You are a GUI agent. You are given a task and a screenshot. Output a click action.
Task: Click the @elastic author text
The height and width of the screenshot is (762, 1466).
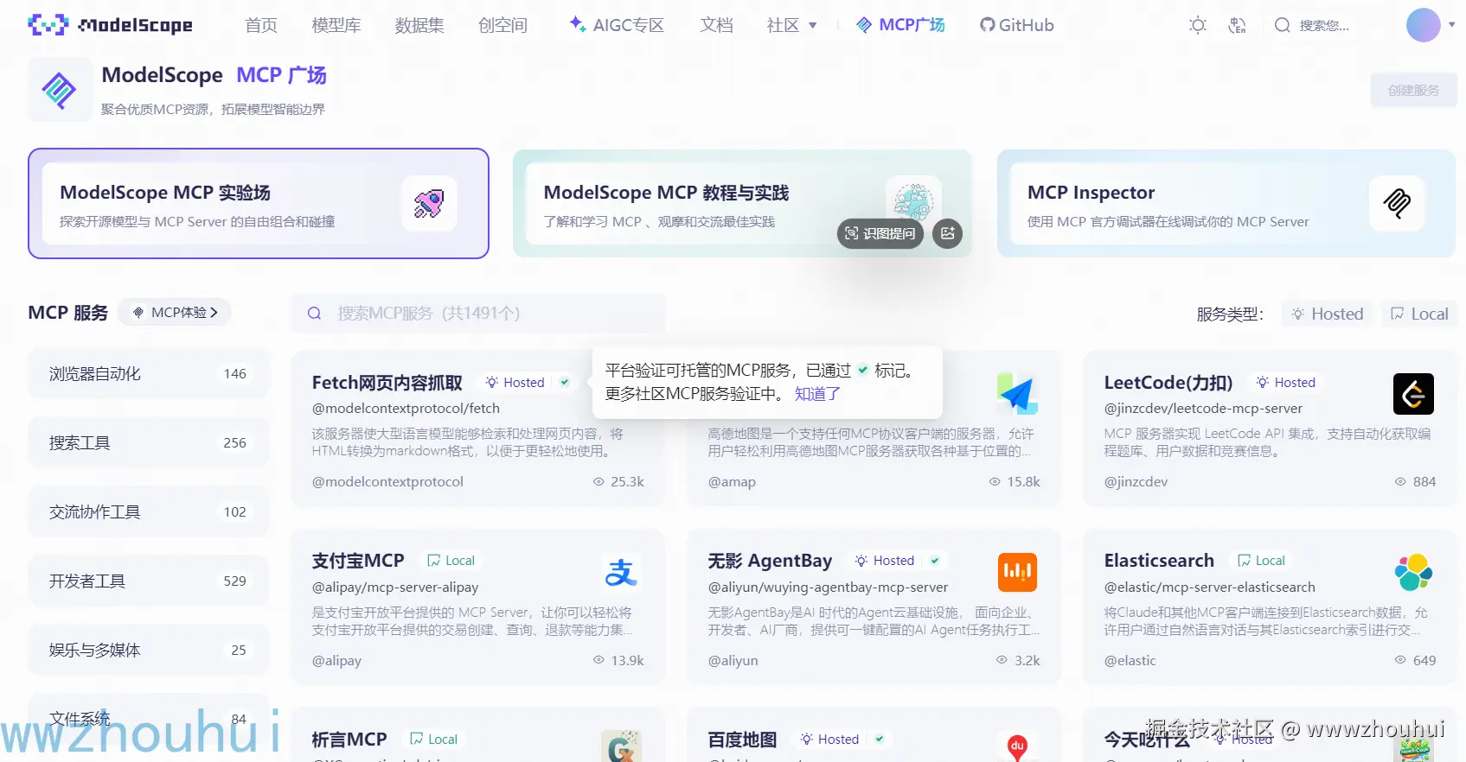tap(1130, 661)
